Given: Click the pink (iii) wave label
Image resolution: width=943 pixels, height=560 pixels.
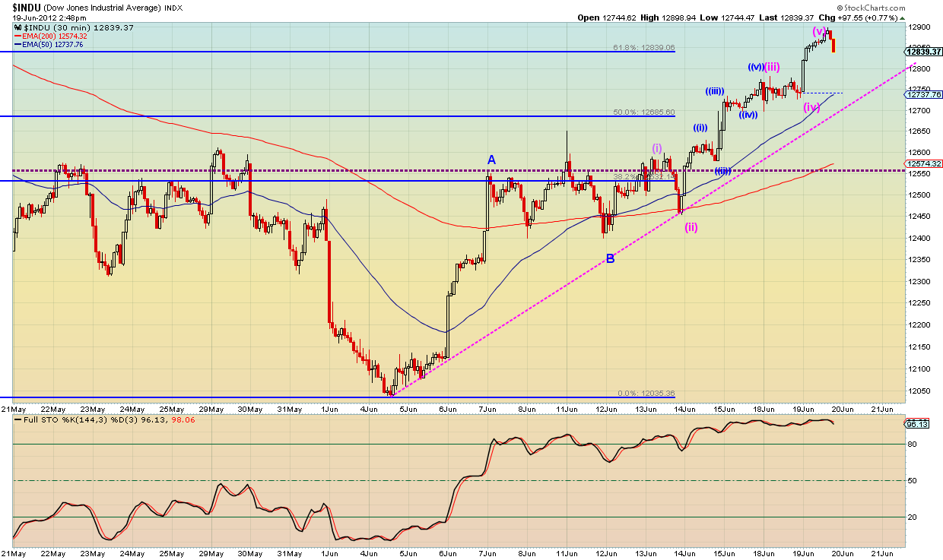Looking at the screenshot, I should 771,67.
